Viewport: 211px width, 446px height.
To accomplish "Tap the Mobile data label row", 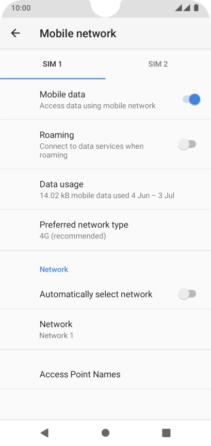I will pyautogui.click(x=105, y=100).
